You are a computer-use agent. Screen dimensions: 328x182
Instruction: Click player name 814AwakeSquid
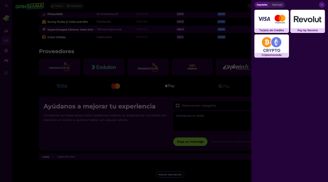point(107,14)
